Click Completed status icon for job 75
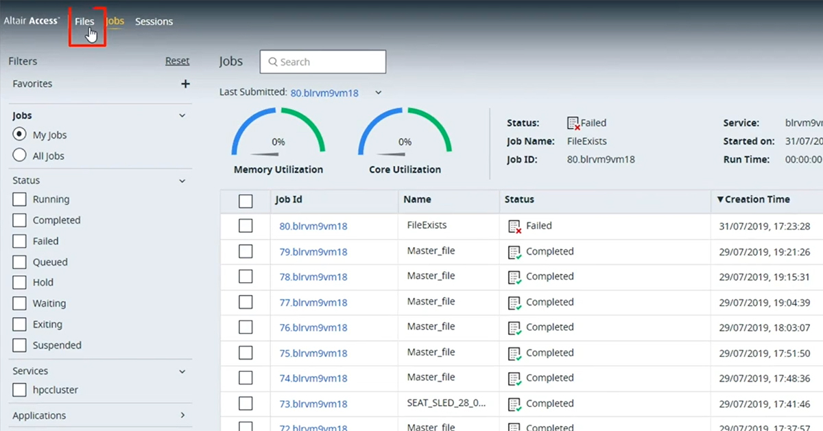The width and height of the screenshot is (823, 431). [514, 353]
